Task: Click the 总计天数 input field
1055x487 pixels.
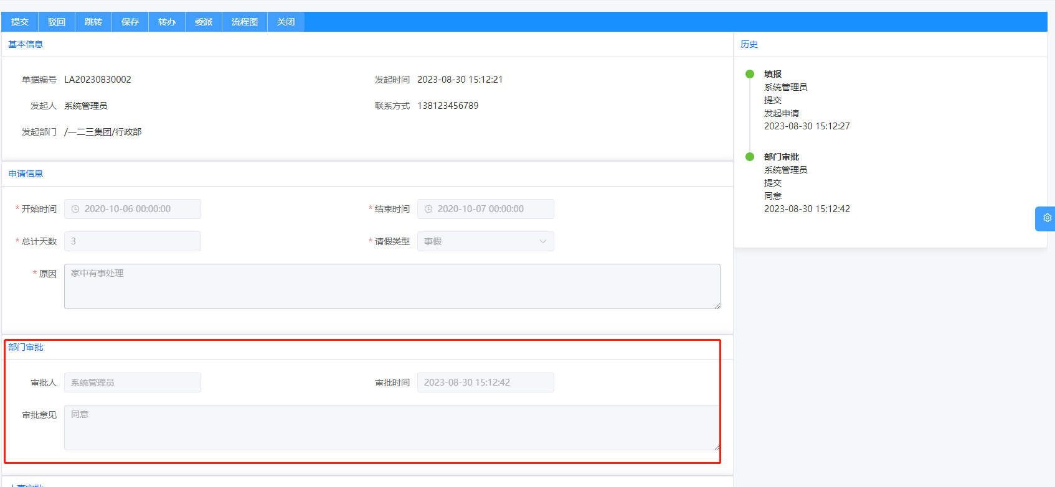Action: pos(133,241)
